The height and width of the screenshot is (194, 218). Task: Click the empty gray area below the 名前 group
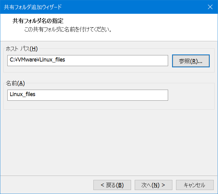[x=109, y=142]
